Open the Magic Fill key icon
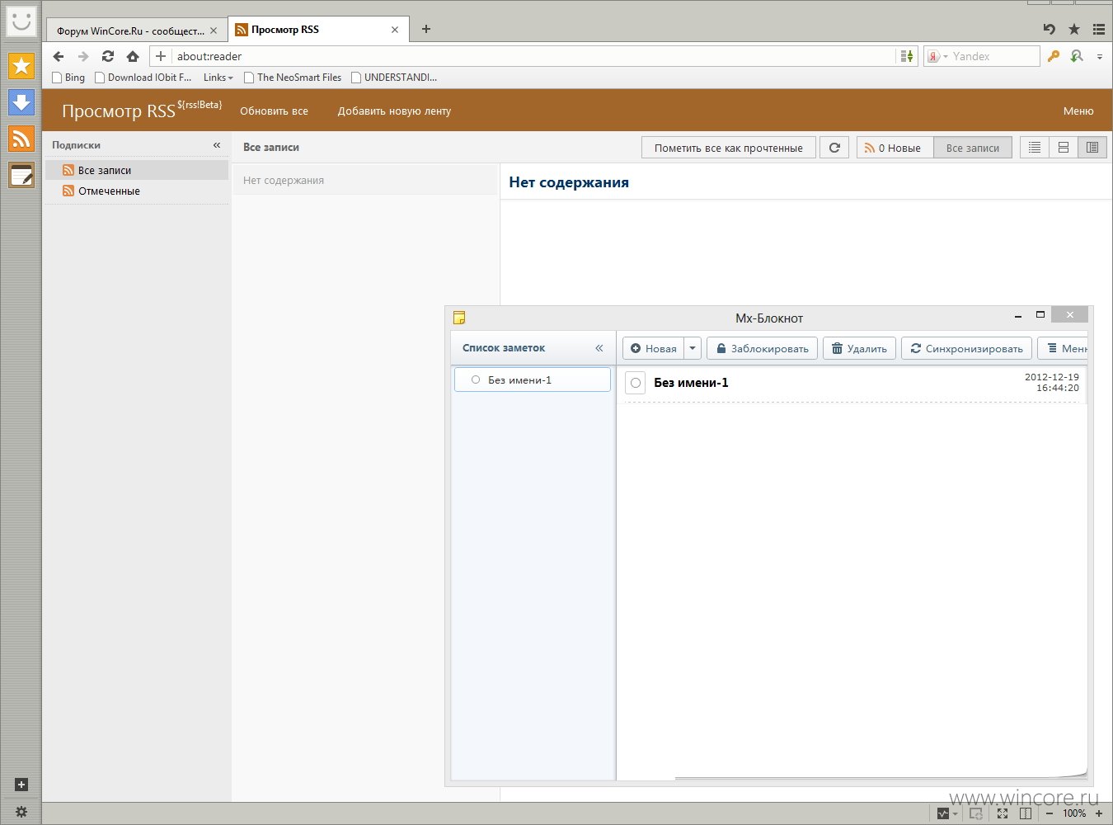 1053,56
